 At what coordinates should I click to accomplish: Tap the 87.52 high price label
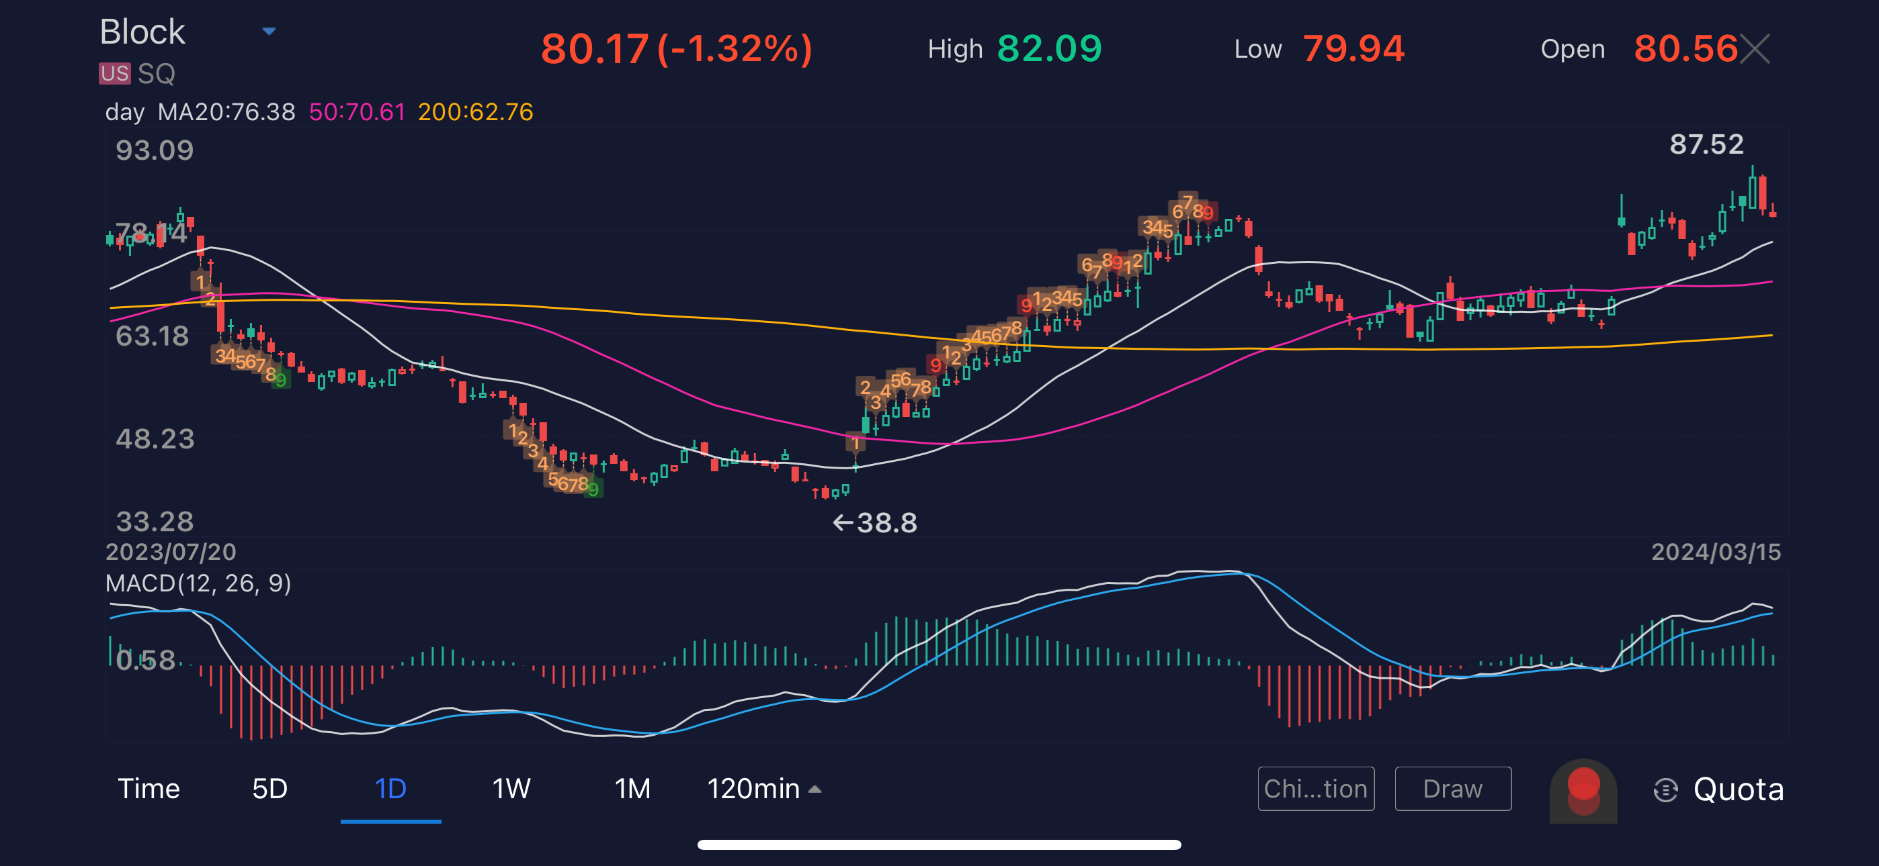1706,144
